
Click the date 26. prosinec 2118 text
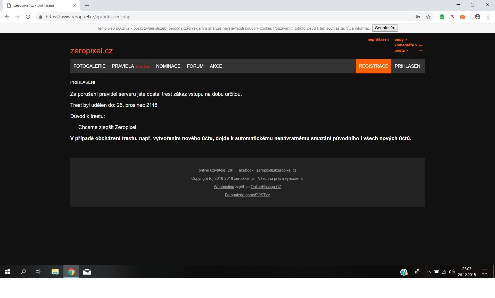(137, 105)
